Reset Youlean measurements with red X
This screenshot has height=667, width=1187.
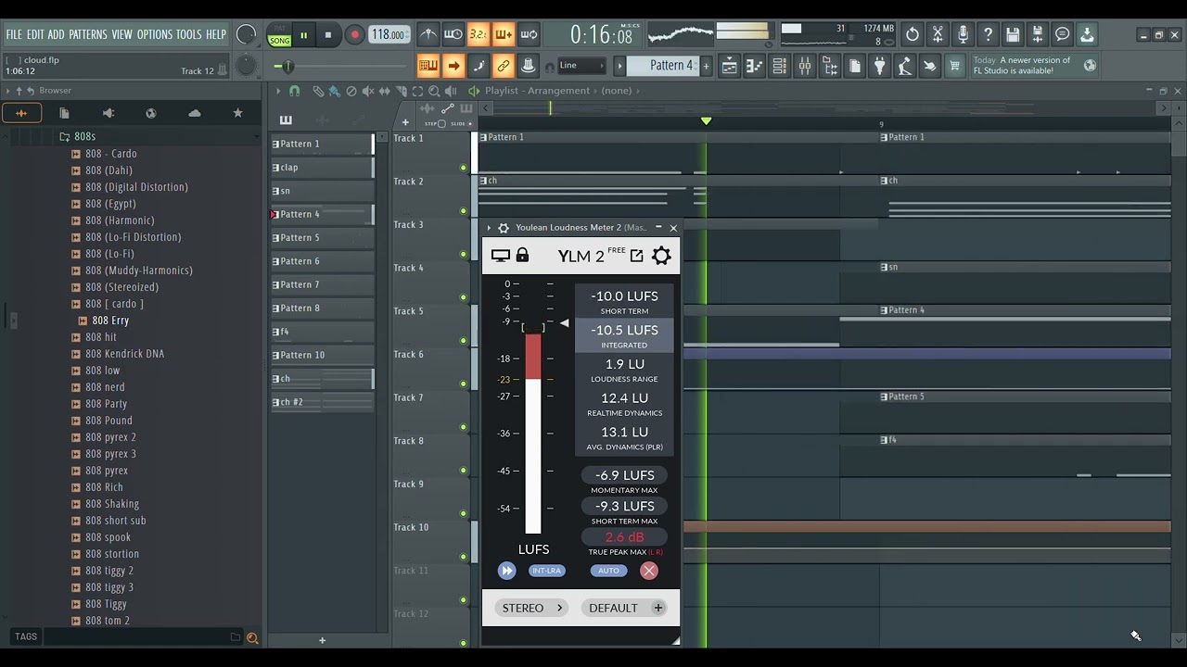coord(649,571)
